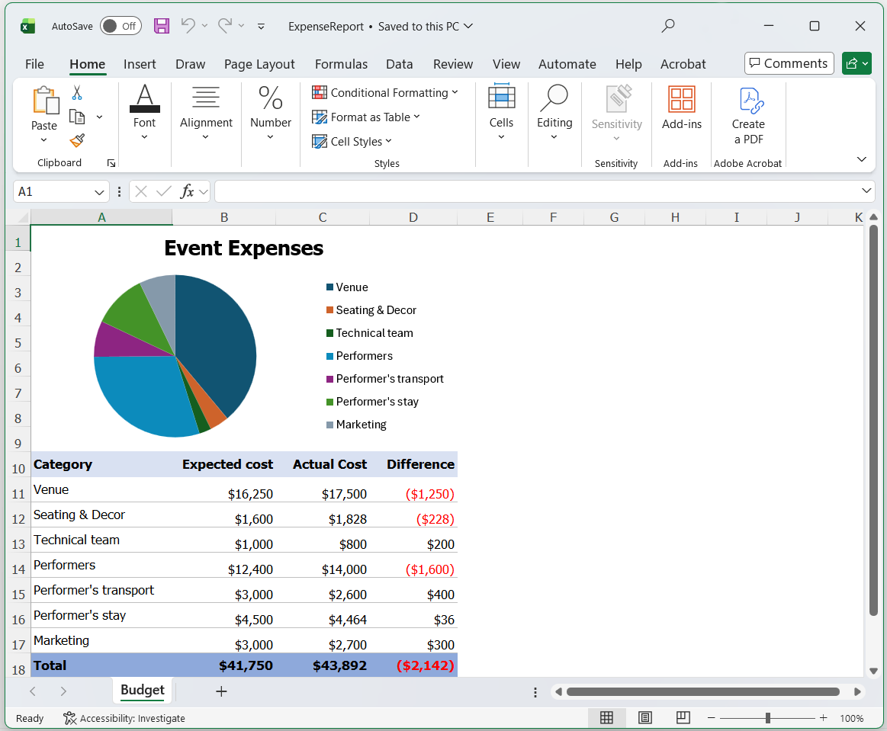This screenshot has height=731, width=887.
Task: Click the Alignment group icon
Action: click(206, 98)
